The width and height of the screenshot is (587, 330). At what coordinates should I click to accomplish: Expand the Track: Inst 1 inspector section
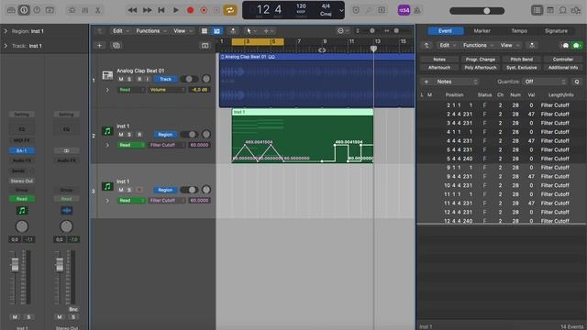pyautogui.click(x=6, y=46)
